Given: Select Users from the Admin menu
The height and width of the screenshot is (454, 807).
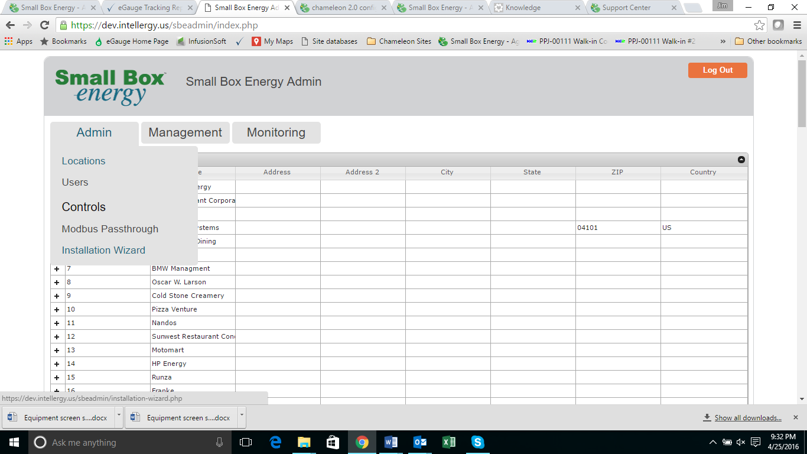Looking at the screenshot, I should 75,182.
